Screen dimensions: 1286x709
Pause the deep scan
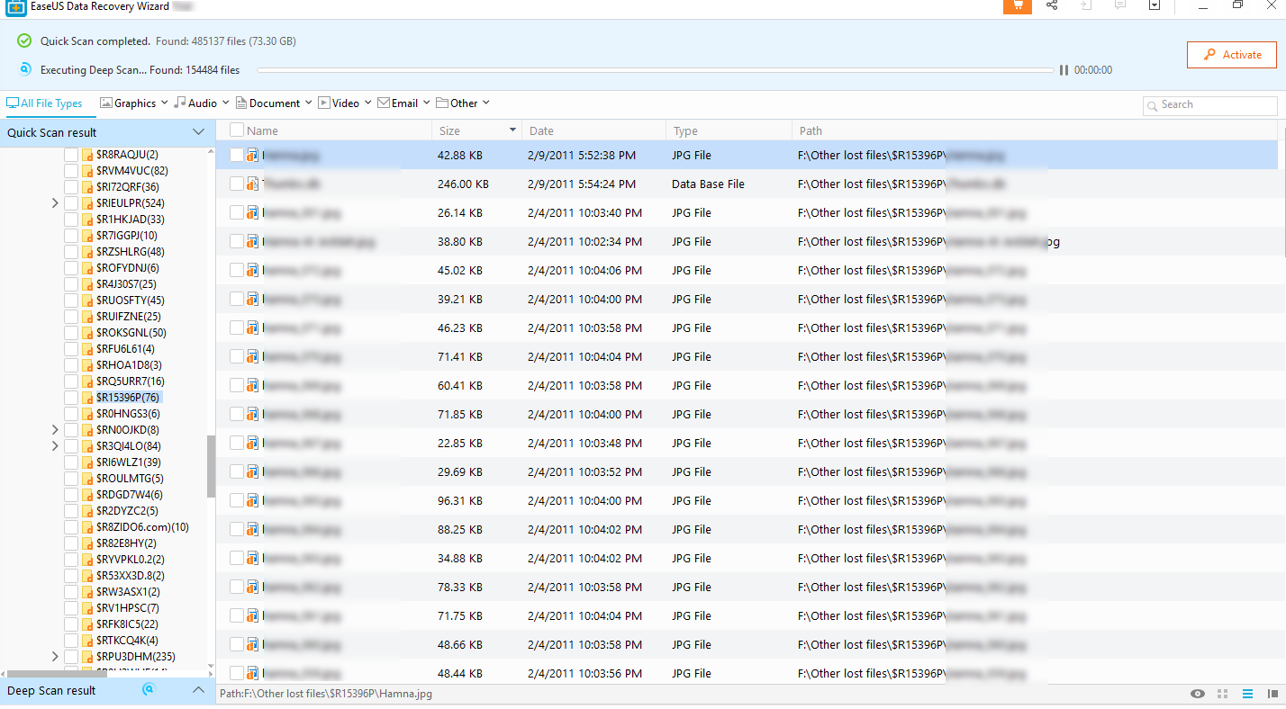tap(1064, 70)
